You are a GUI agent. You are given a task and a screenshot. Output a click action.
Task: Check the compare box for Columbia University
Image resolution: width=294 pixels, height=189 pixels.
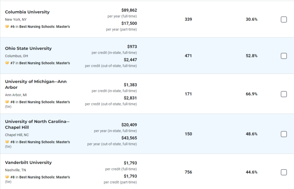point(284,20)
